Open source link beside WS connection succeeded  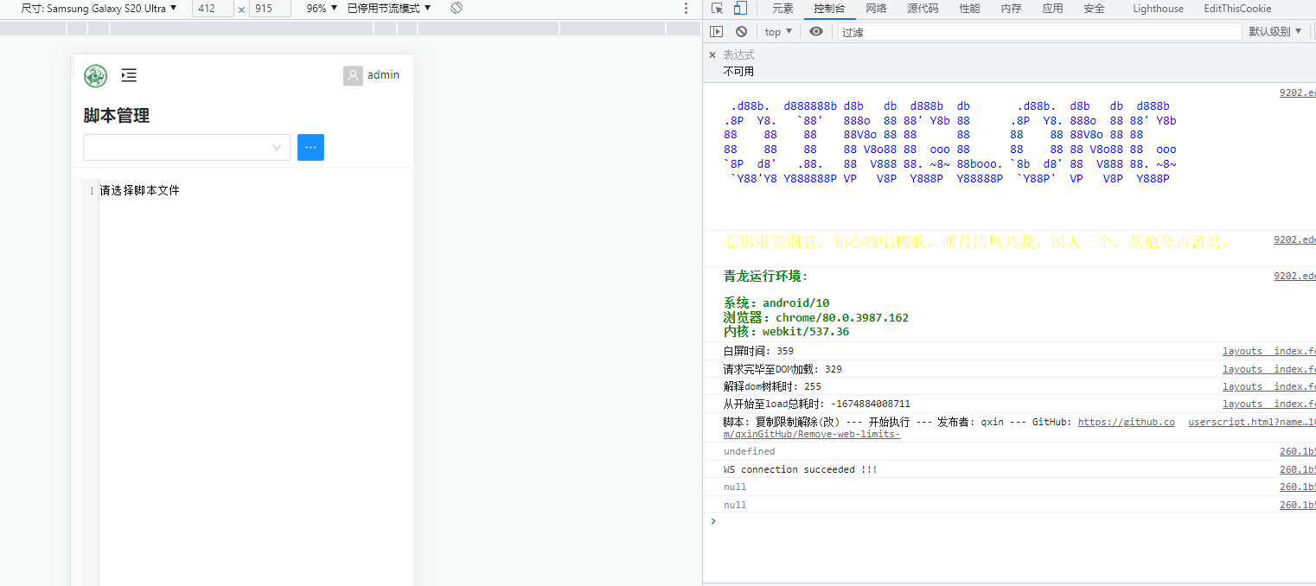[x=1297, y=469]
